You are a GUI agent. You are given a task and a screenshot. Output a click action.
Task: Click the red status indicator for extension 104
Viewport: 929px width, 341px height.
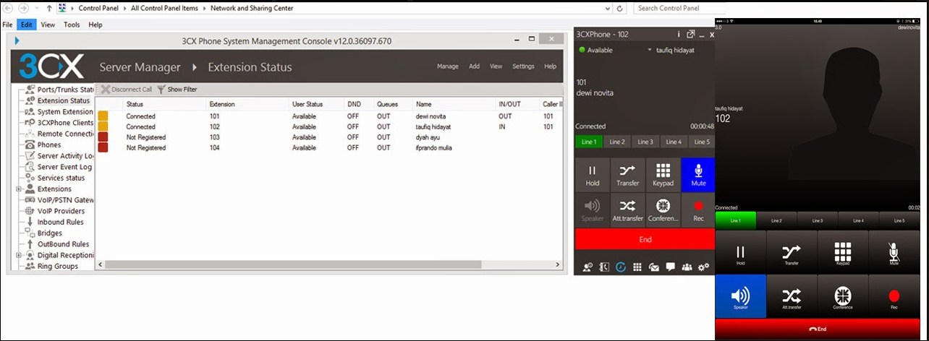(x=103, y=148)
